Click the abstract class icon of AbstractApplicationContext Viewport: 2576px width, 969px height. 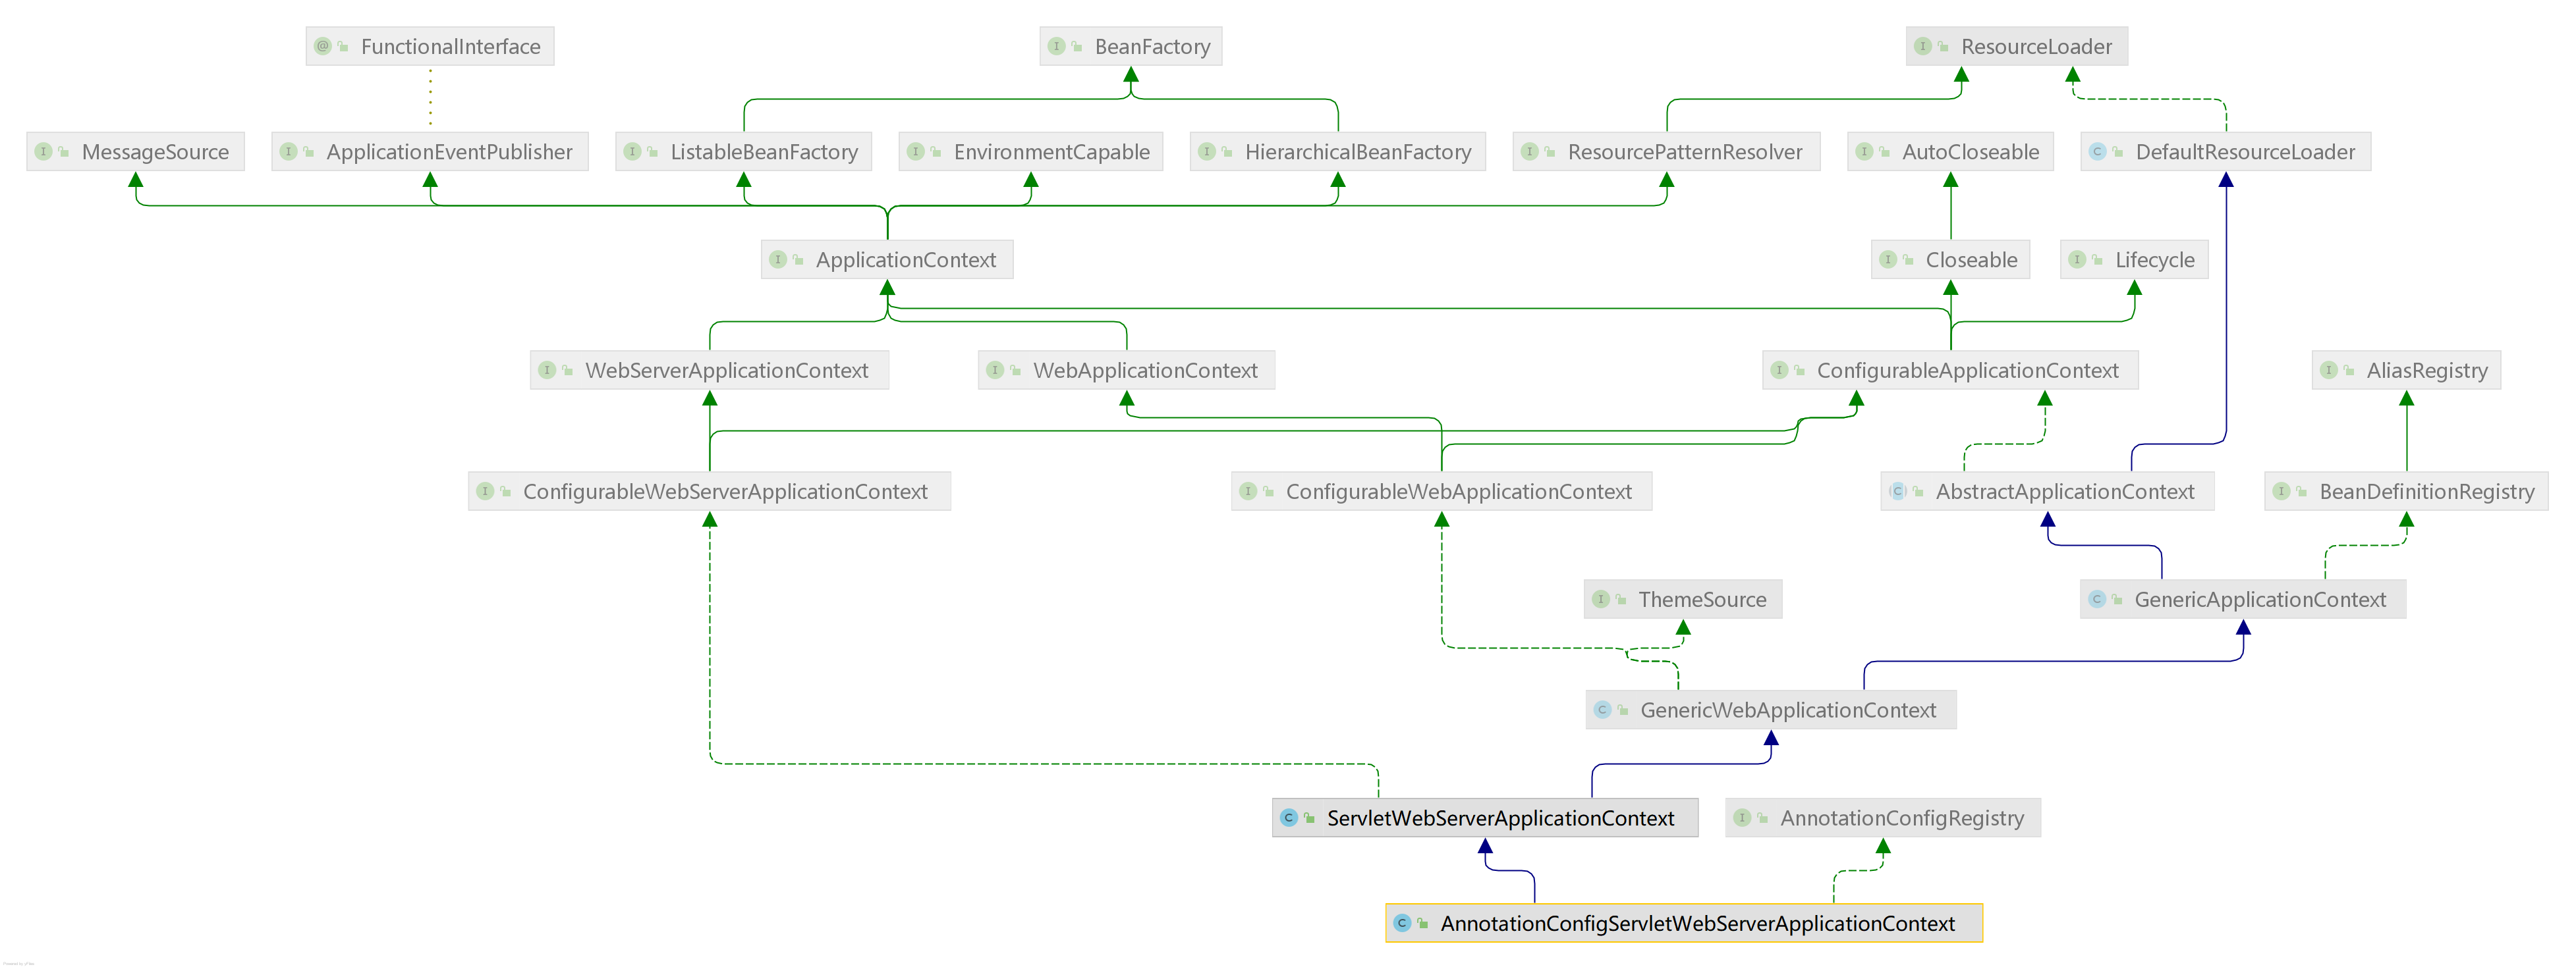(1897, 492)
